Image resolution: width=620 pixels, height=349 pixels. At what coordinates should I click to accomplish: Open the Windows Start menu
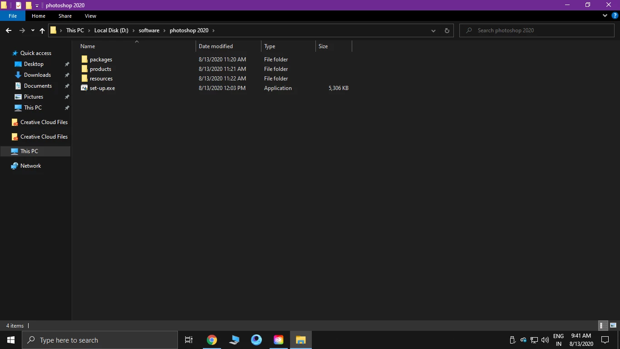pos(11,340)
